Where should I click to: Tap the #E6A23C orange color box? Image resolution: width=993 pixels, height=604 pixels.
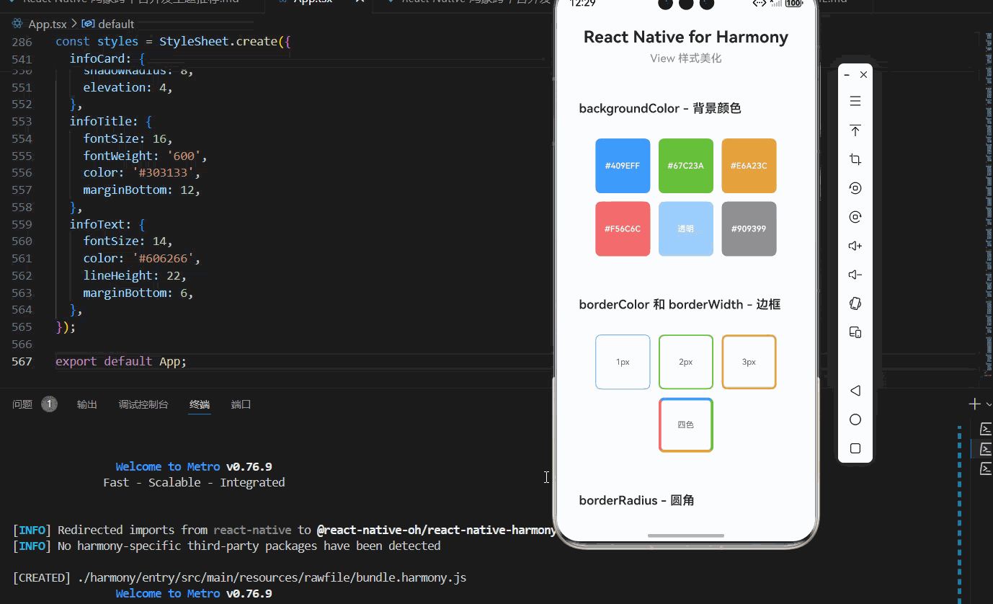[749, 166]
